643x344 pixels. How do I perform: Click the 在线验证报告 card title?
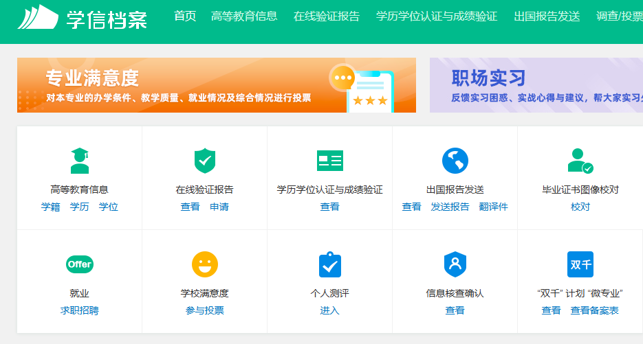[205, 190]
